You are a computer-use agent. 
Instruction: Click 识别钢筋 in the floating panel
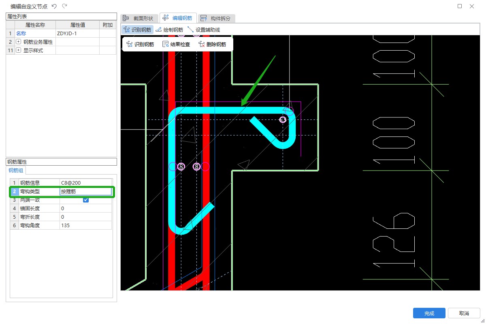click(x=140, y=44)
